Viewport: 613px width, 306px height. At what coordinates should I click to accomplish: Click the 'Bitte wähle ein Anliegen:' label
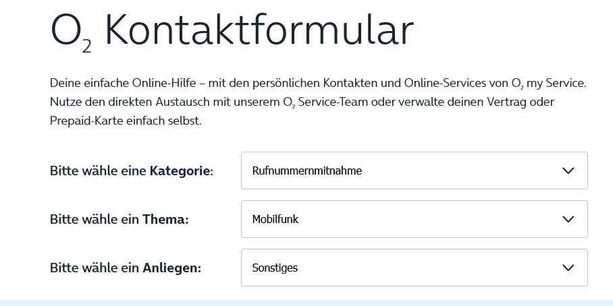point(126,268)
